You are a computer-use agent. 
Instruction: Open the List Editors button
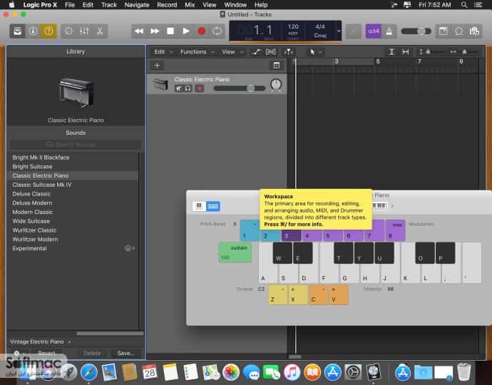[443, 31]
